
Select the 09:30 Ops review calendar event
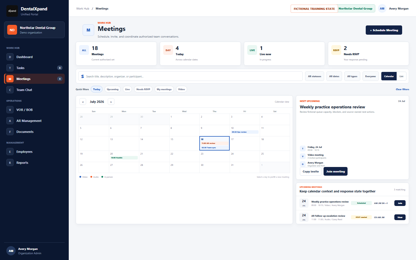pos(245,132)
